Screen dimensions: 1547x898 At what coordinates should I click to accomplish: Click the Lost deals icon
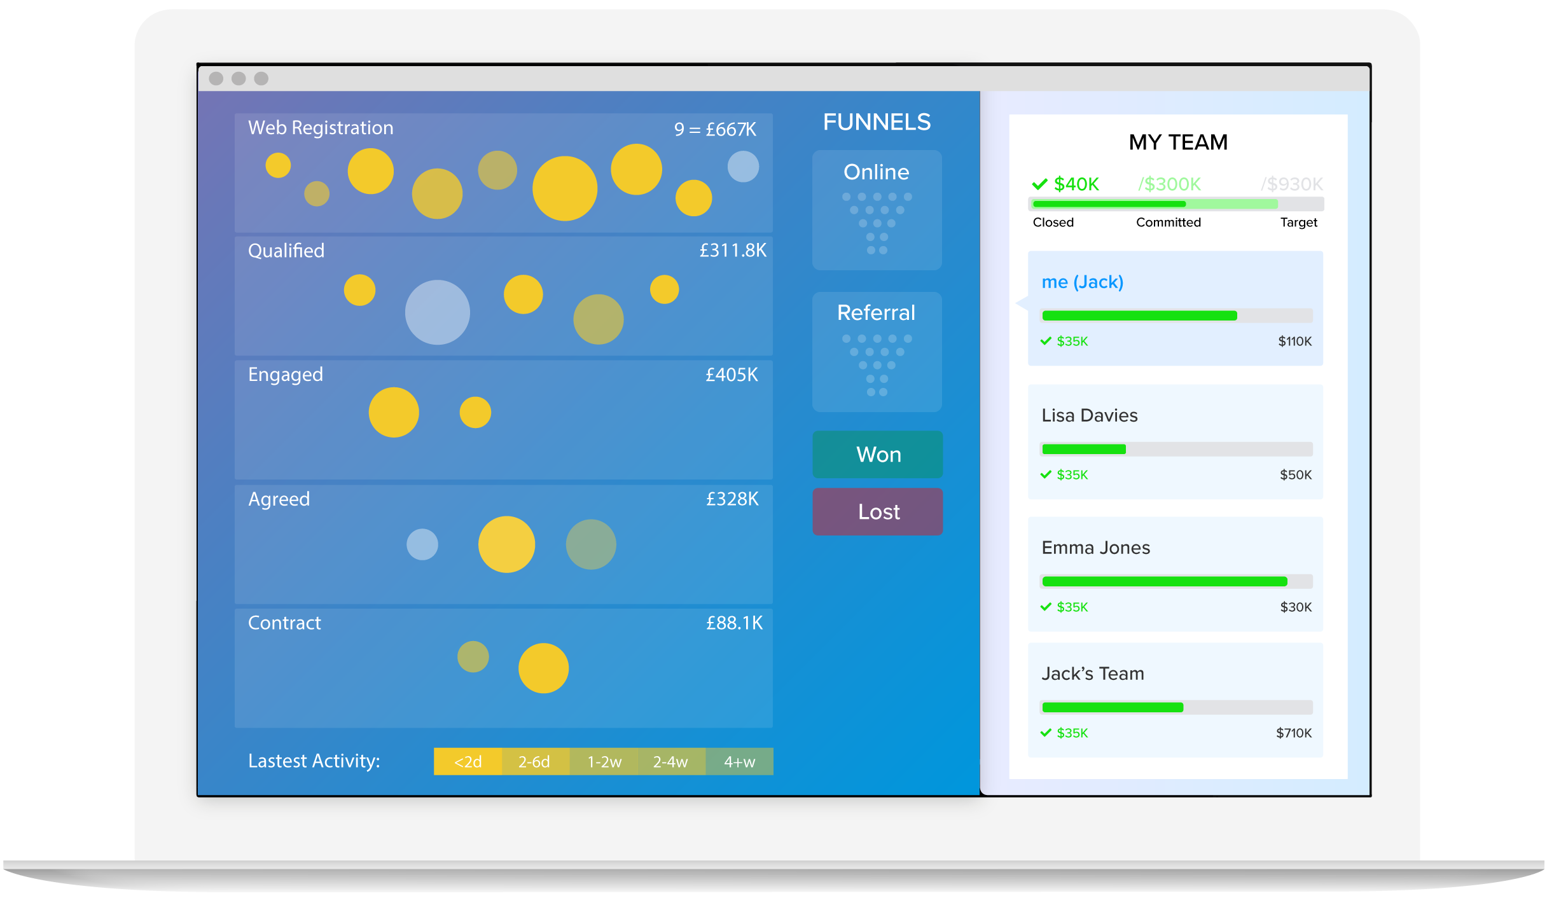tap(876, 510)
